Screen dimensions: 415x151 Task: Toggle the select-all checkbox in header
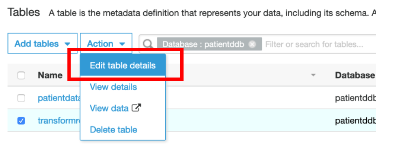[x=21, y=75]
